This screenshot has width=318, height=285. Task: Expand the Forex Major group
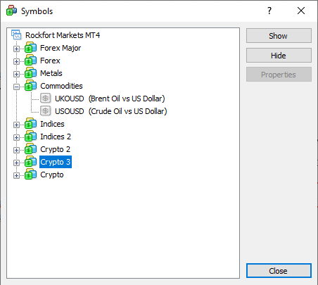pyautogui.click(x=16, y=49)
